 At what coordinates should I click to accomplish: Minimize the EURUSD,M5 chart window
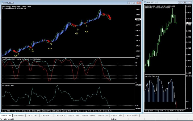pos(129,3)
